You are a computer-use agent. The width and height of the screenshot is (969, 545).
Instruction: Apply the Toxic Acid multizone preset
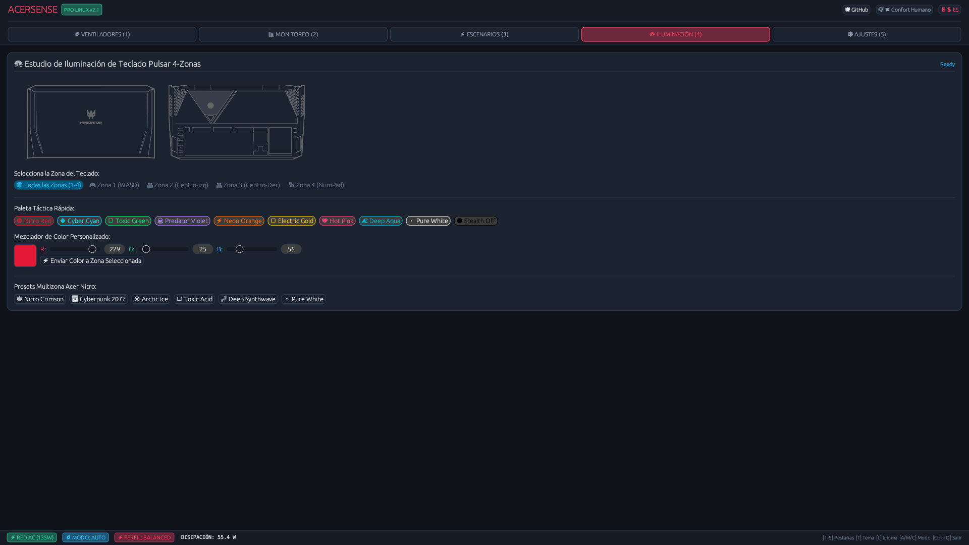[194, 299]
